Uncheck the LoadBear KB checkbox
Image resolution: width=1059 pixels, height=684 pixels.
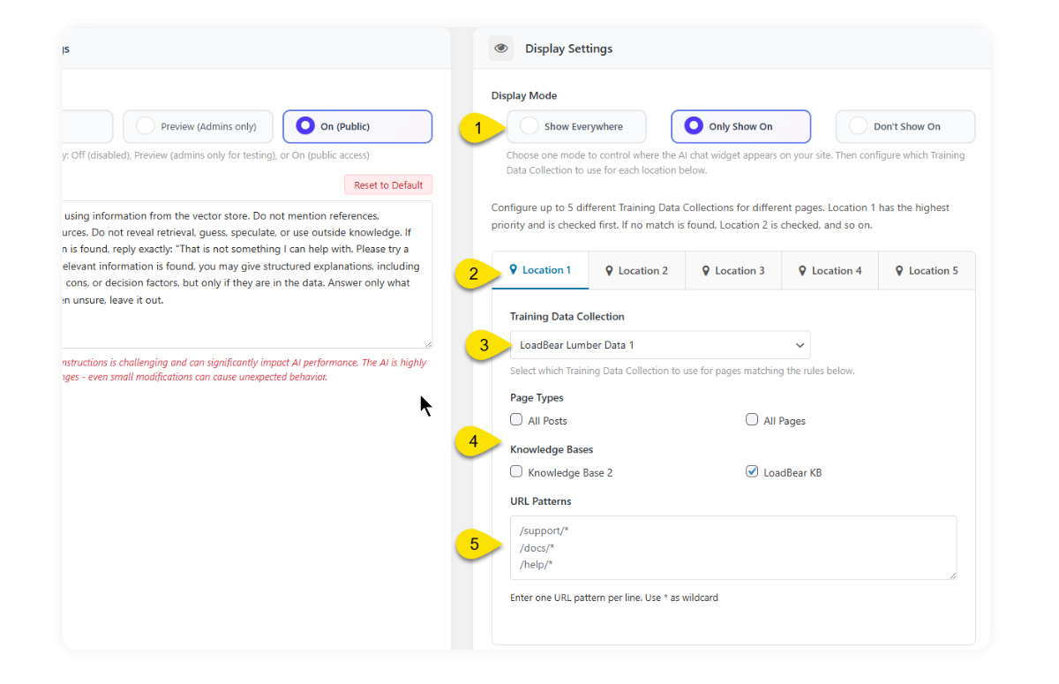click(752, 472)
